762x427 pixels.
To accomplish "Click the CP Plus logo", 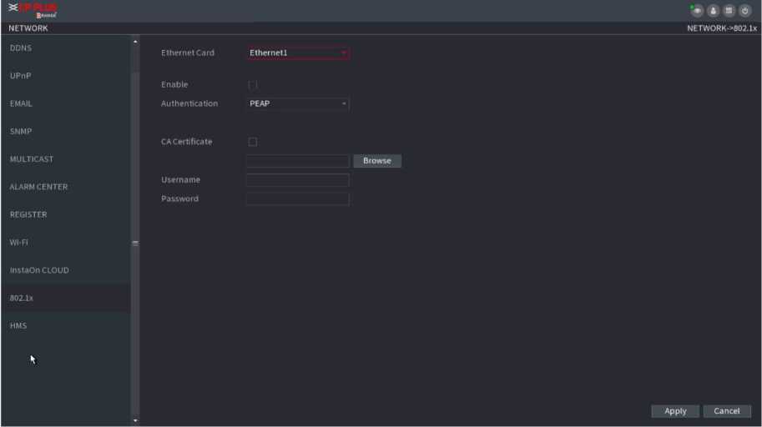I will pyautogui.click(x=33, y=10).
